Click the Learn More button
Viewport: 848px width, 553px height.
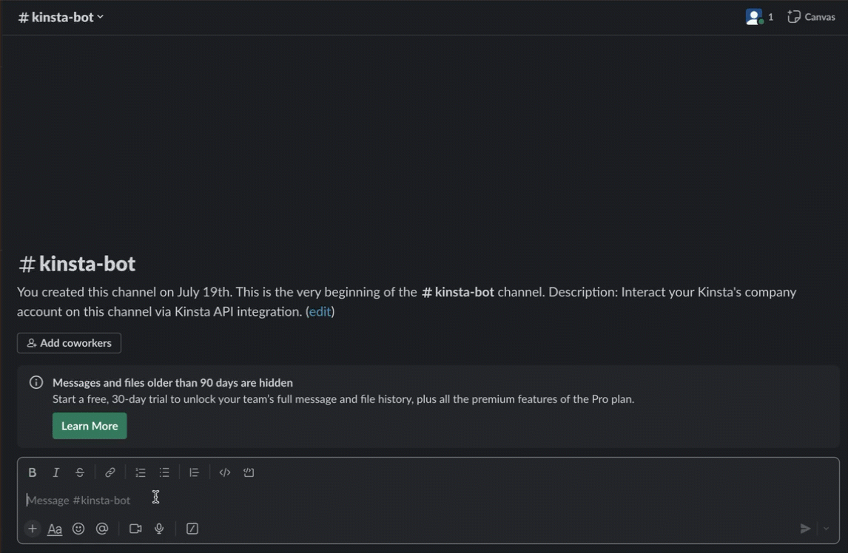[90, 426]
